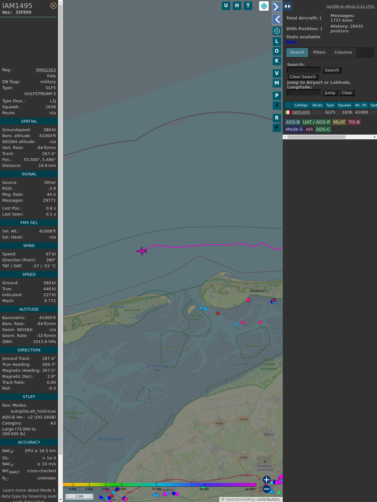Toggle the ADS-B source filter
The height and width of the screenshot is (502, 377).
(x=292, y=122)
